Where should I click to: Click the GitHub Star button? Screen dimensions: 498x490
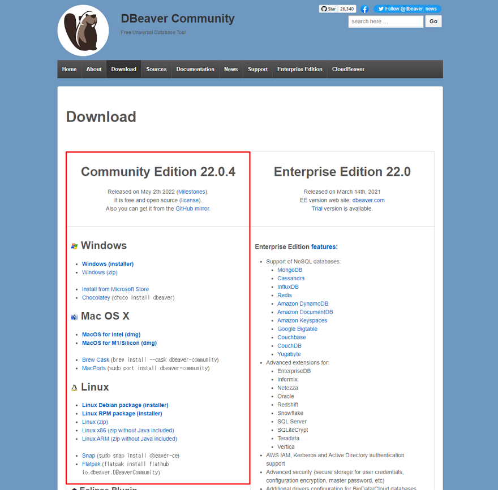click(x=328, y=9)
